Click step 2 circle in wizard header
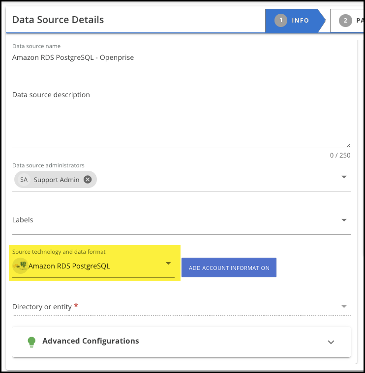Viewport: 365px width, 373px height. pos(345,21)
